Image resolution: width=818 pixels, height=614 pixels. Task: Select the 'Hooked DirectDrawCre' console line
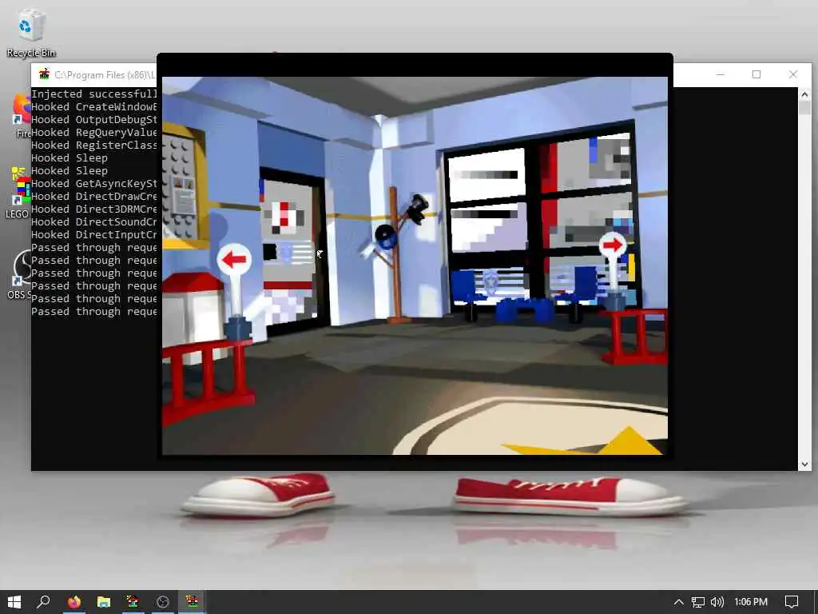(94, 197)
